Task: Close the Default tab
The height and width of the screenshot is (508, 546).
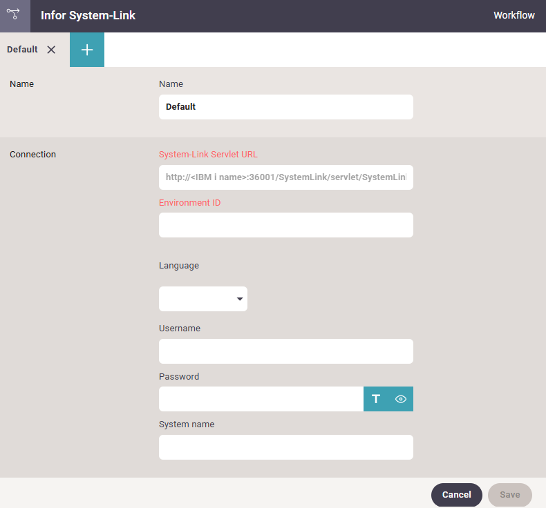Action: (x=51, y=50)
